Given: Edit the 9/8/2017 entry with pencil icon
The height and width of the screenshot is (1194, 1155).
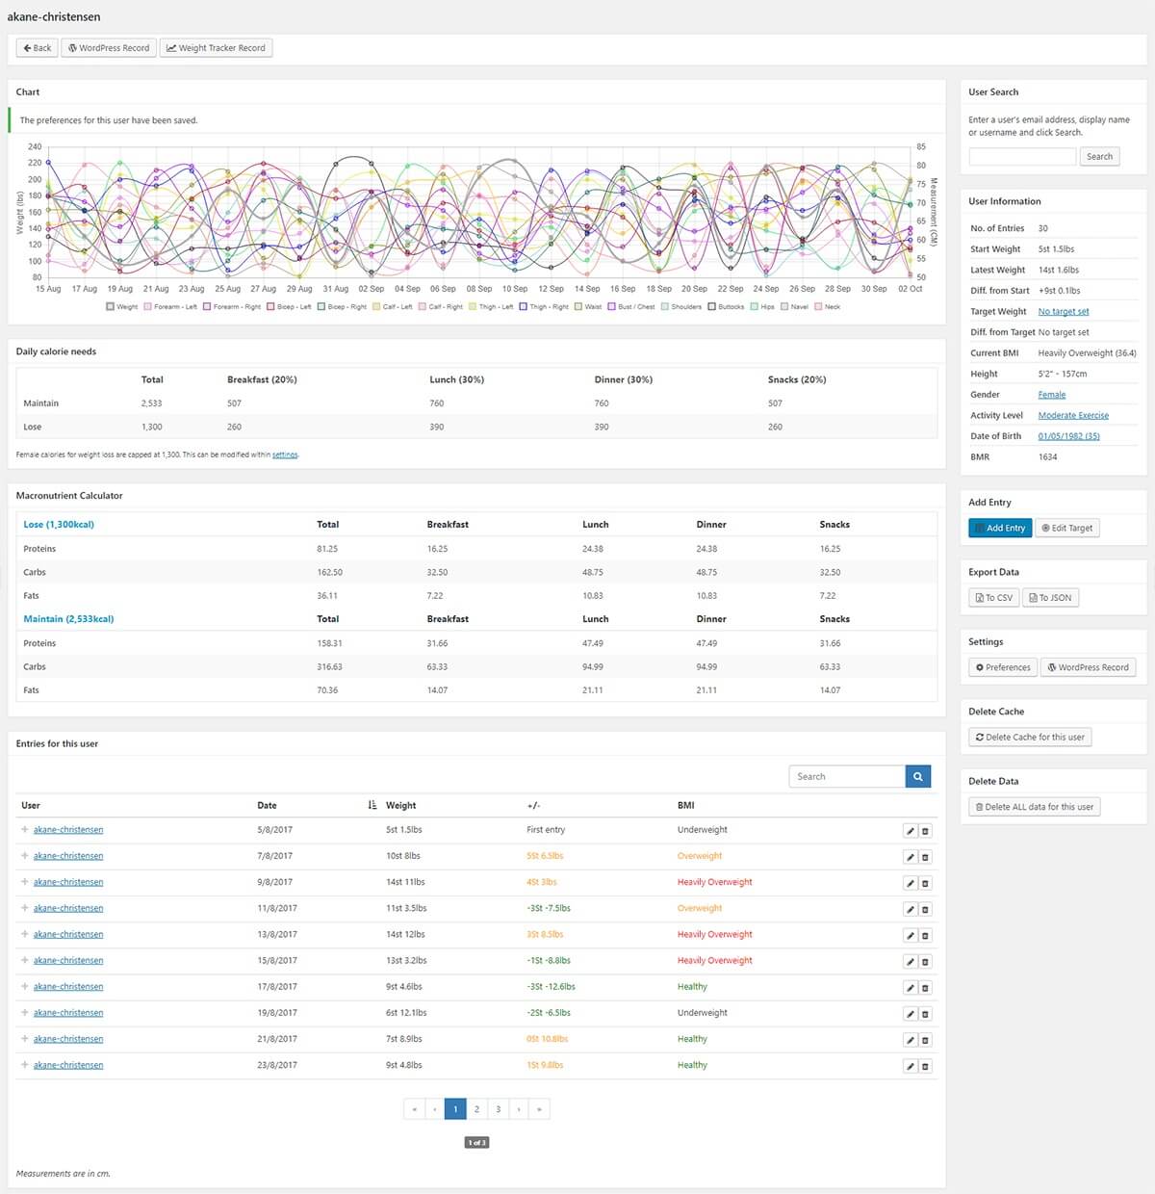Looking at the screenshot, I should [x=910, y=883].
